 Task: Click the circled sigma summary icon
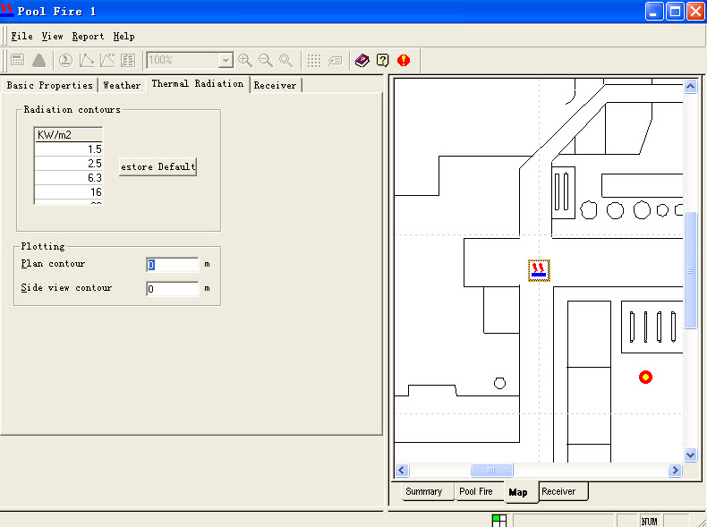[66, 61]
